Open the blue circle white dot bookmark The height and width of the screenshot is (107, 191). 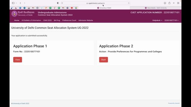point(24,8)
